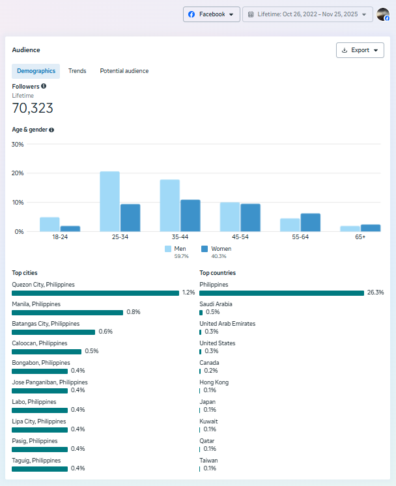
Task: Click the Followers info icon
Action: [x=44, y=86]
